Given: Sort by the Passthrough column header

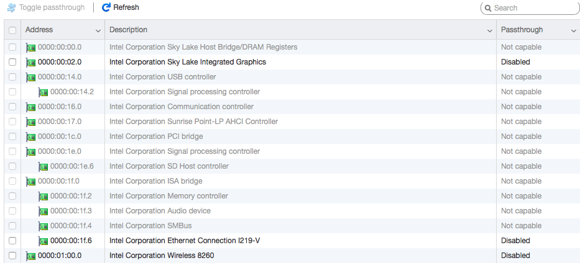Looking at the screenshot, I should 522,30.
